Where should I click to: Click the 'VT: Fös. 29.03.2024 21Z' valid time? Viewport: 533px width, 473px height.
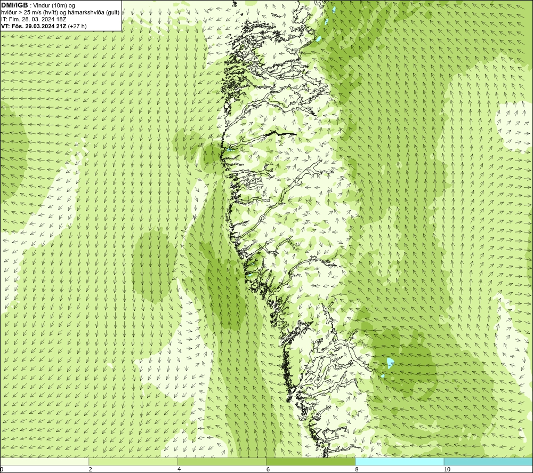coord(34,26)
